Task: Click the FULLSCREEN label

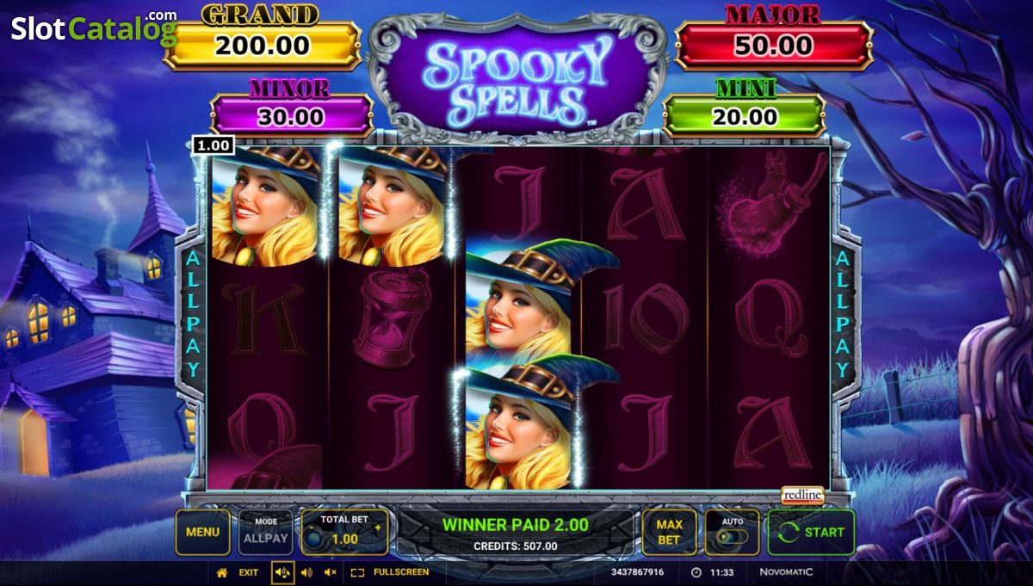Action: tap(401, 572)
